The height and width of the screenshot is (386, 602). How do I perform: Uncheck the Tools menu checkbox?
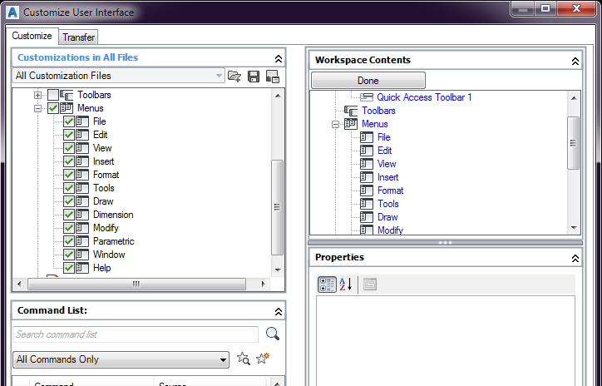(x=69, y=188)
